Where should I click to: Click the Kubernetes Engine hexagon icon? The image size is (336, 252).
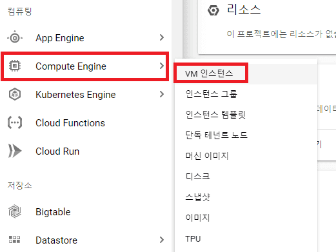[15, 94]
